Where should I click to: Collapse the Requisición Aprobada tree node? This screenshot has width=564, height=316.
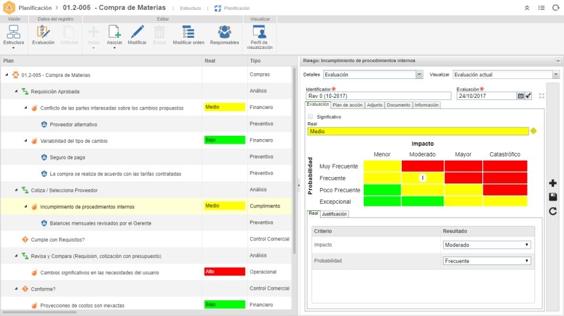pyautogui.click(x=16, y=91)
